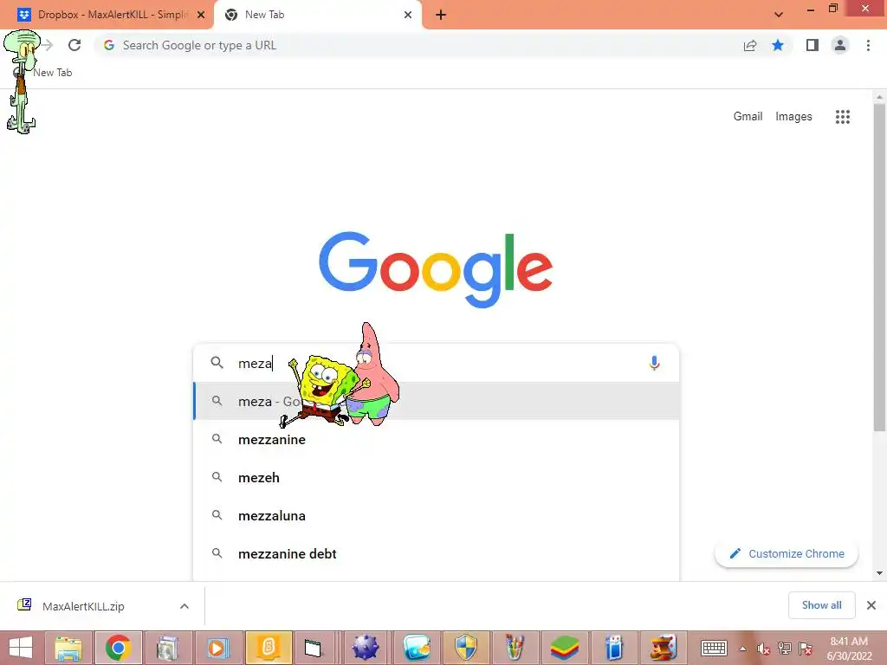Click the blue bookmark star
This screenshot has height=665, width=887.
(x=778, y=45)
